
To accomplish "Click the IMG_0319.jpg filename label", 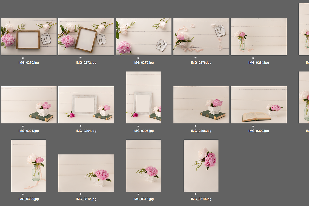I will [x=201, y=199].
